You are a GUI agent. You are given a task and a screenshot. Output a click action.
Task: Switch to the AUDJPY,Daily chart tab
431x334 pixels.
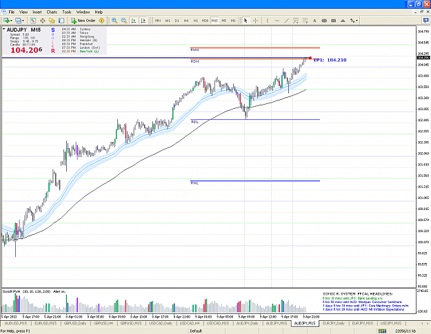[x=248, y=323]
